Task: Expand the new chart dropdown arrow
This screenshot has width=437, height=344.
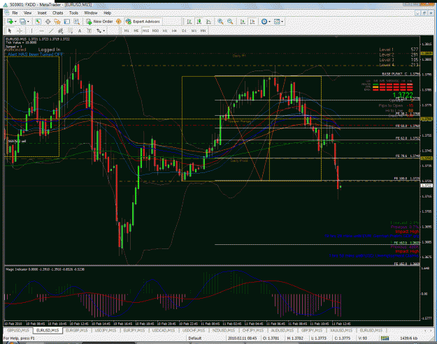Action: (x=15, y=22)
